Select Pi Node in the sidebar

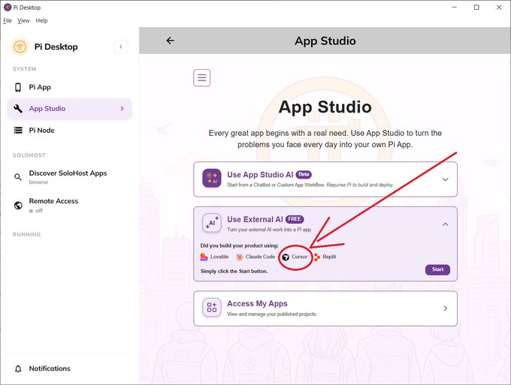(69, 131)
